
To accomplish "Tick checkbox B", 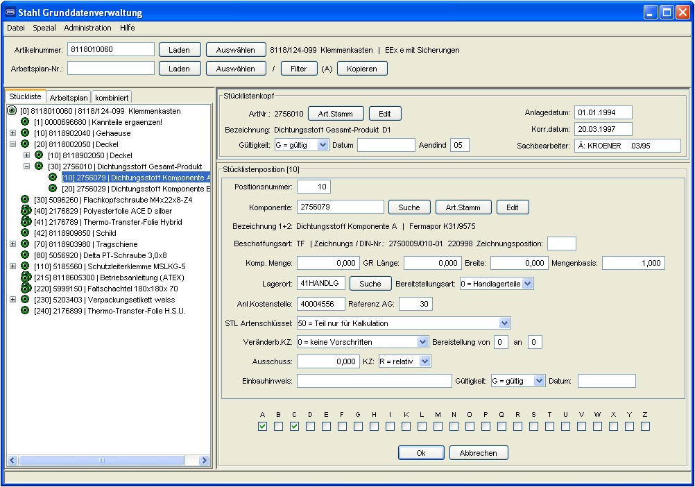I will (x=278, y=426).
